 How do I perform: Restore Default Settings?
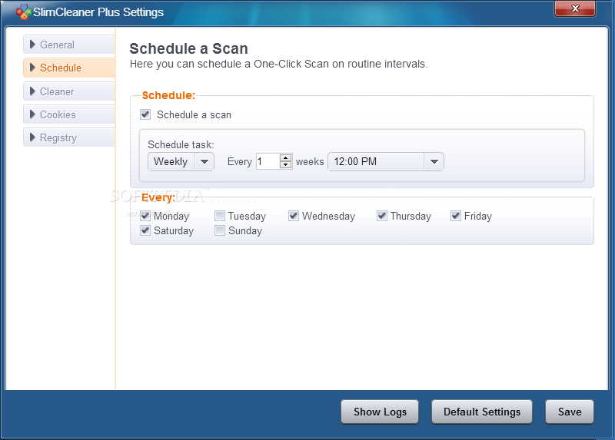click(x=482, y=412)
